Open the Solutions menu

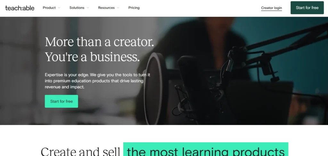[77, 8]
